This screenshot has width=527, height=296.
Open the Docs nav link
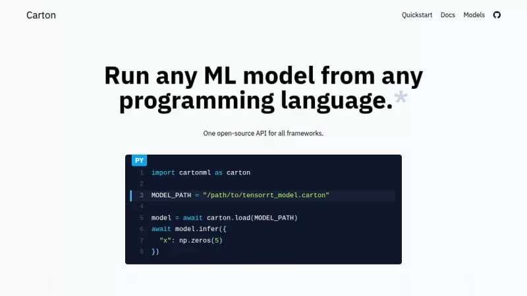coord(448,15)
